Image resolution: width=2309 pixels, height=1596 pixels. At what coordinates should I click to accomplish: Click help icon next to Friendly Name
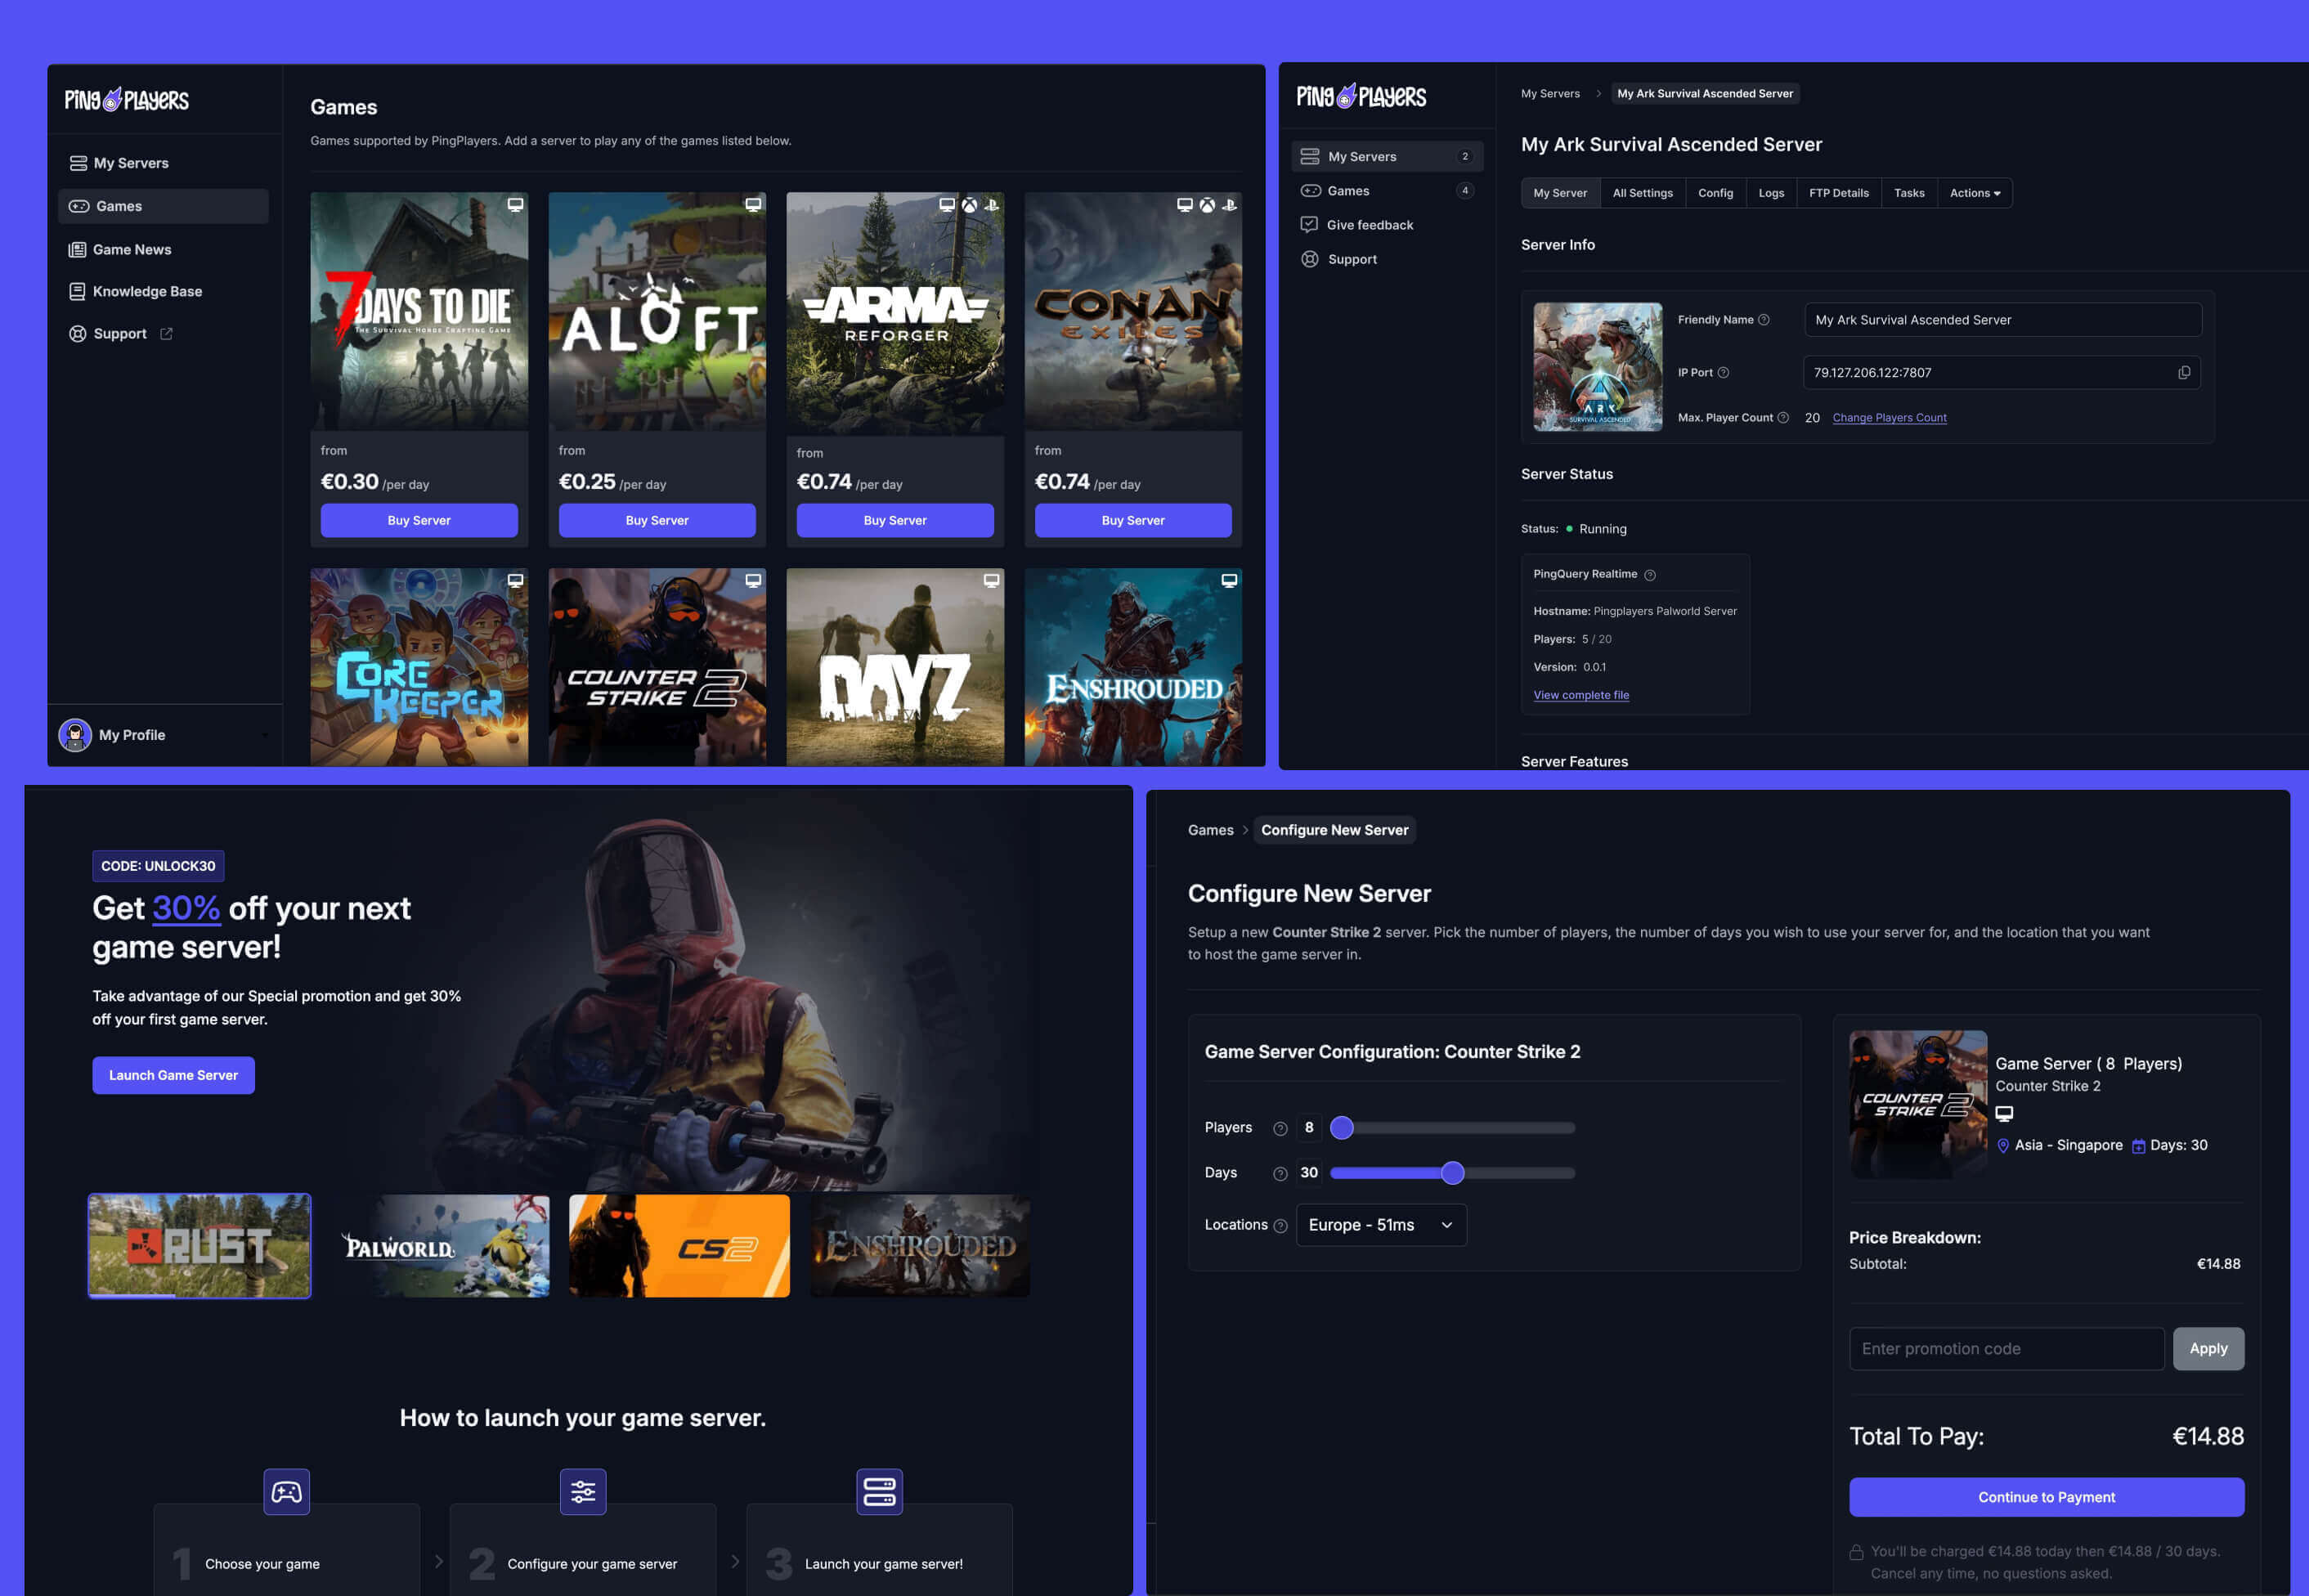coord(1764,320)
